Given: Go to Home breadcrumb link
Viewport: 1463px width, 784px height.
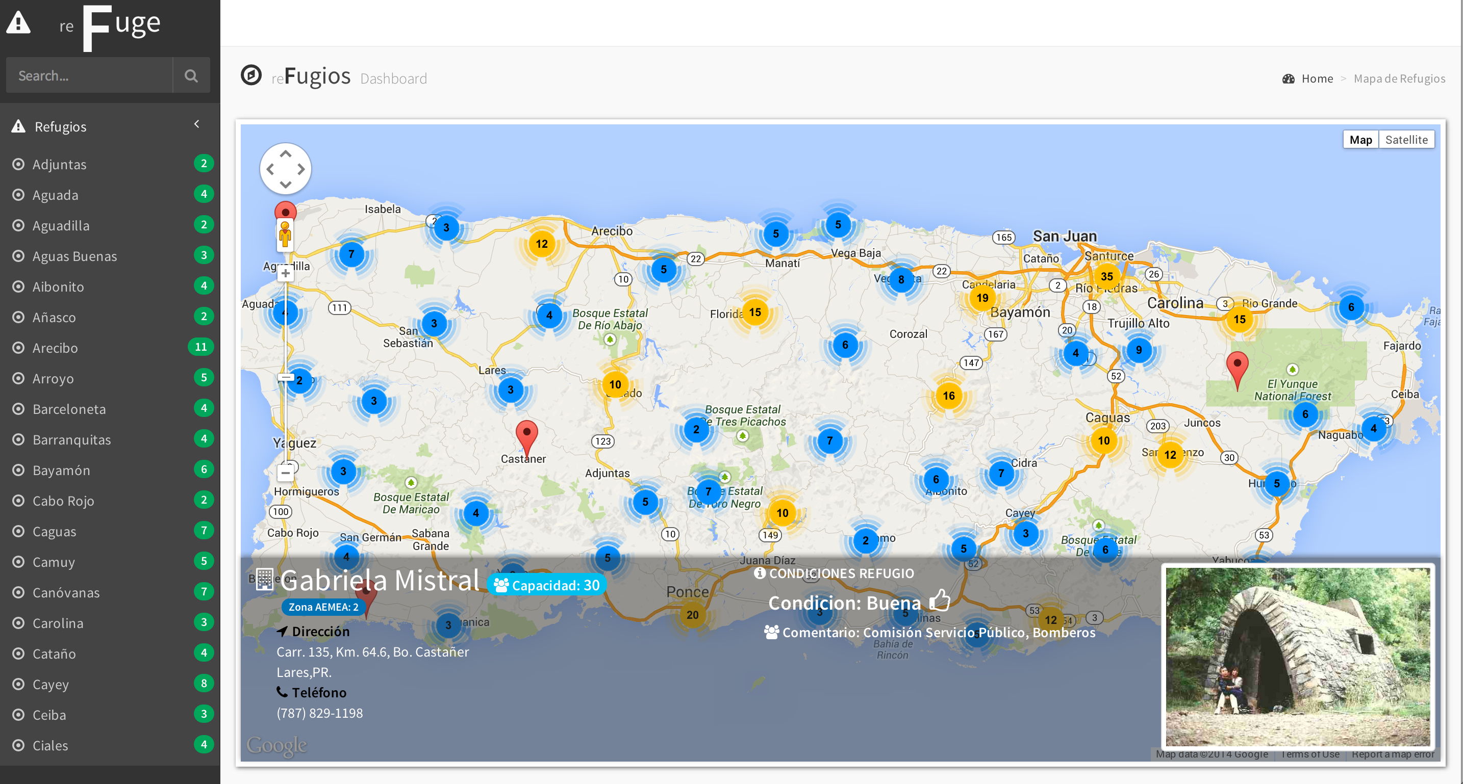Looking at the screenshot, I should coord(1317,79).
